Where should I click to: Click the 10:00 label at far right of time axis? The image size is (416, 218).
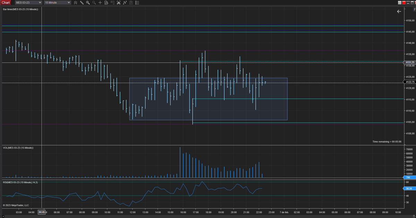coord(398,212)
